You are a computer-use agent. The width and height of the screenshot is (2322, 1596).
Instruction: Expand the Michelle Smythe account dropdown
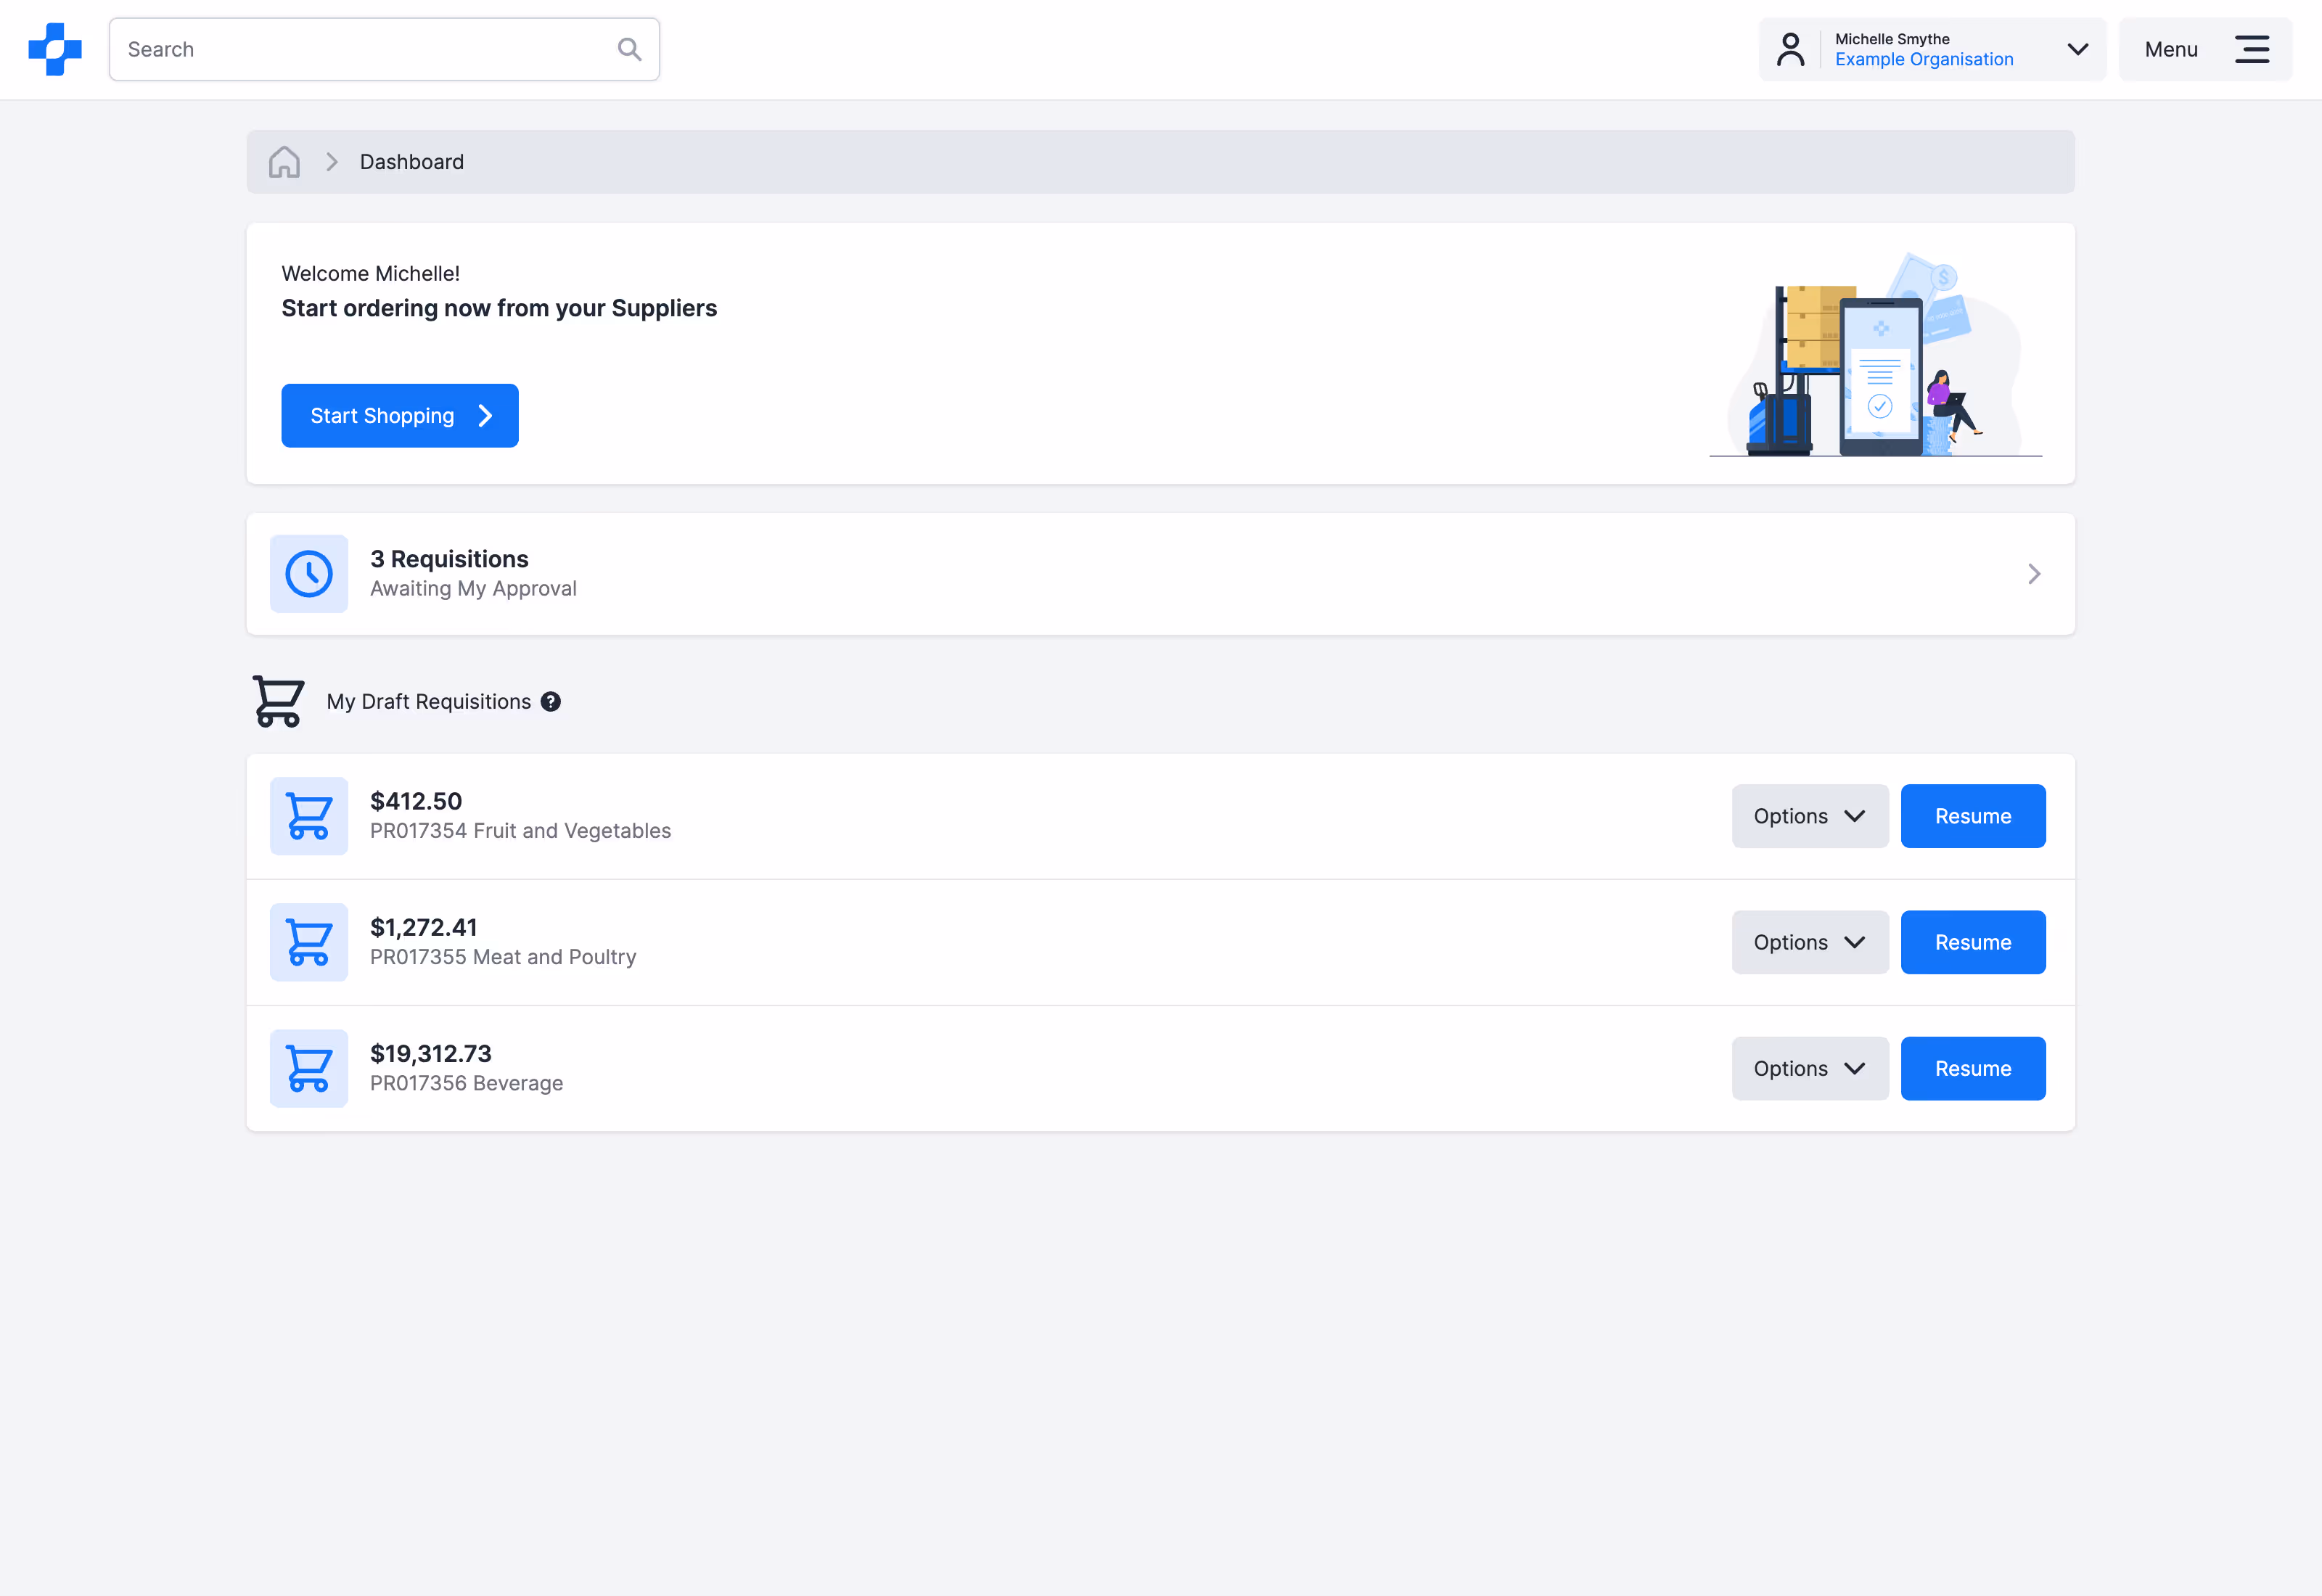coord(2077,49)
